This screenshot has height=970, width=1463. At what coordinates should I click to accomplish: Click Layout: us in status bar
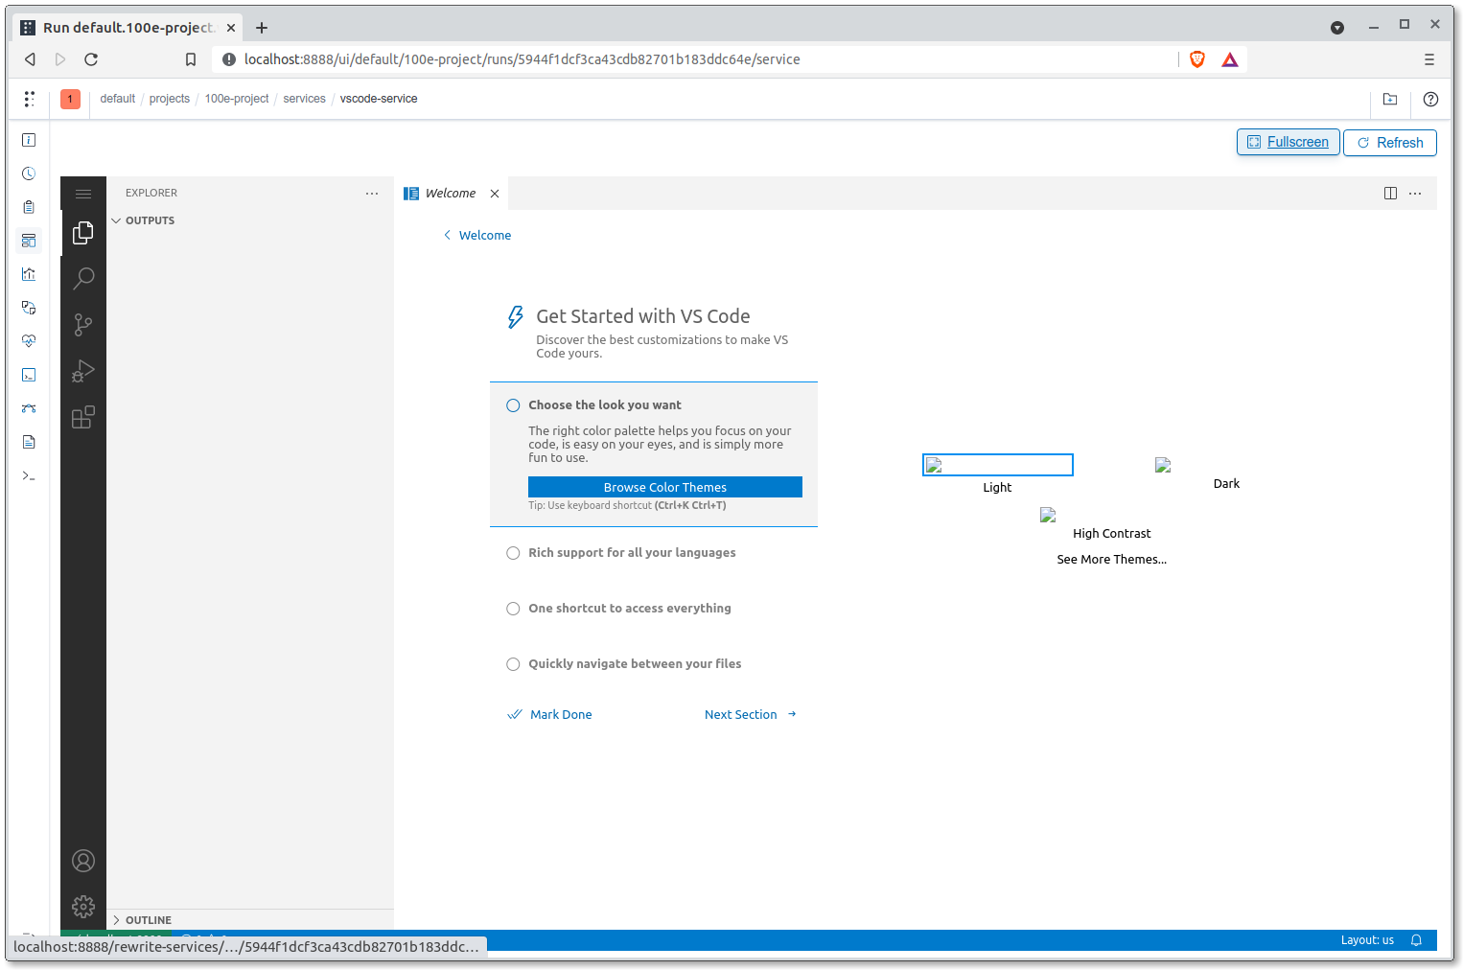[x=1367, y=940]
